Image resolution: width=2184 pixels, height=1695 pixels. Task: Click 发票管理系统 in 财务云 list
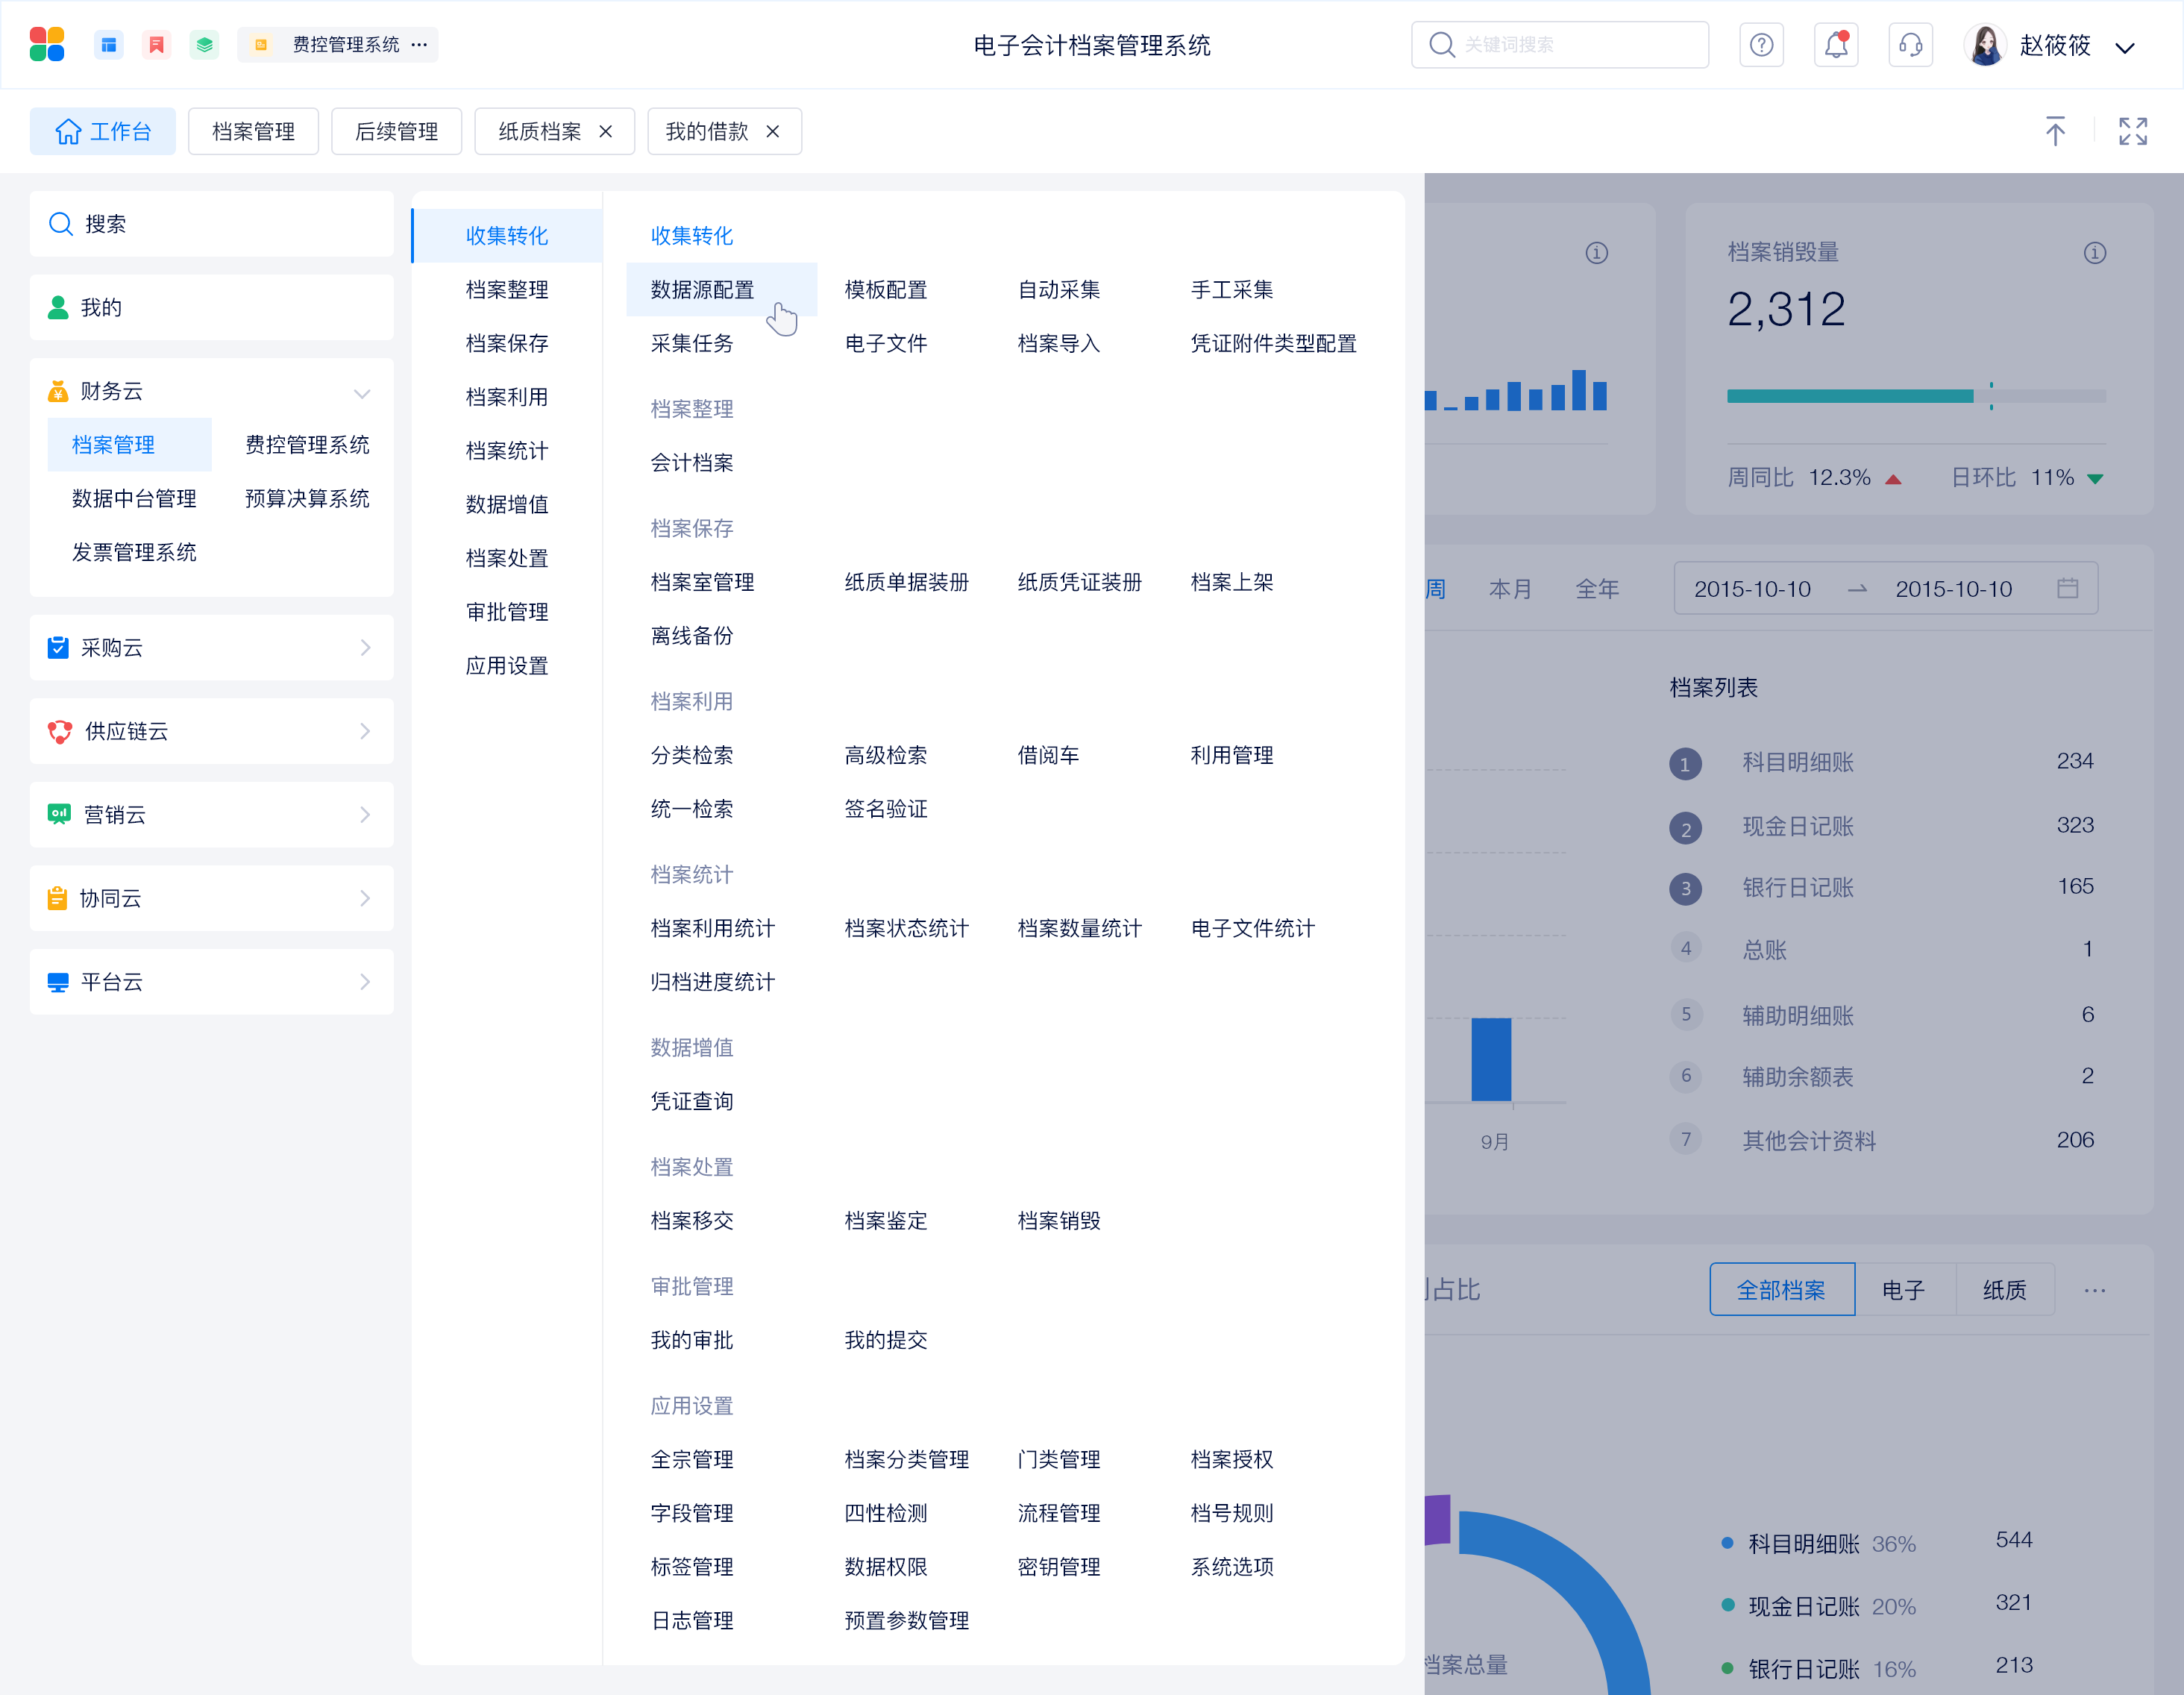134,552
